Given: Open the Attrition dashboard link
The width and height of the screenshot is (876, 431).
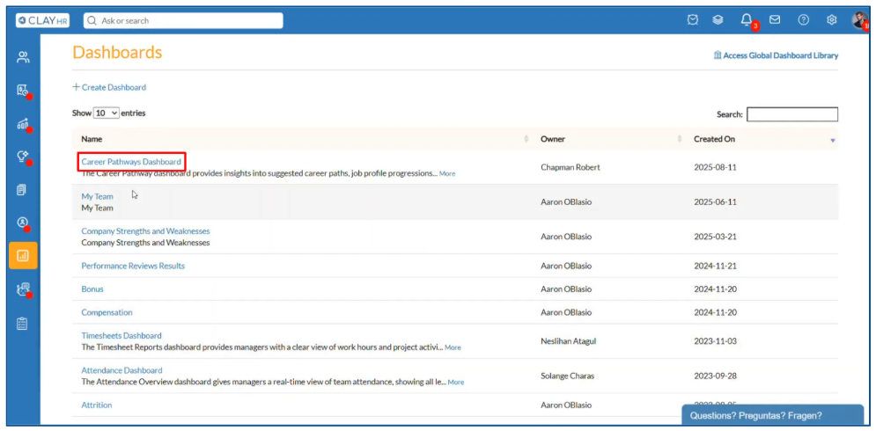Looking at the screenshot, I should point(97,405).
